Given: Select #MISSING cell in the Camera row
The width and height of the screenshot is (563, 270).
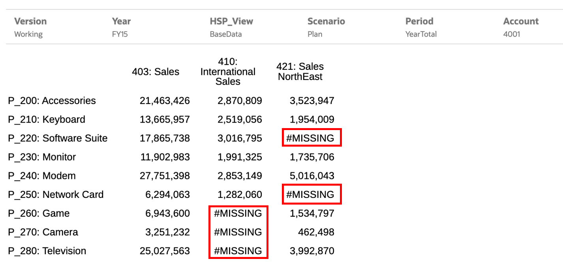Looking at the screenshot, I should [238, 232].
